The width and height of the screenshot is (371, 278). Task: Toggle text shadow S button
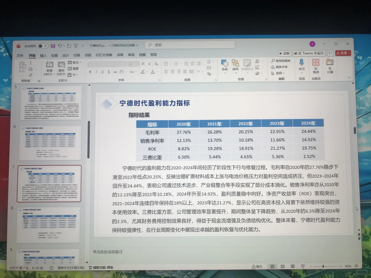pos(109,72)
